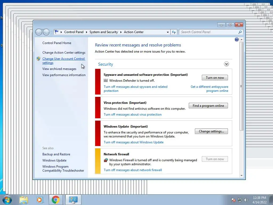
Task: Click 'Review recent messages and resolve problems' heading
Action: click(x=138, y=45)
